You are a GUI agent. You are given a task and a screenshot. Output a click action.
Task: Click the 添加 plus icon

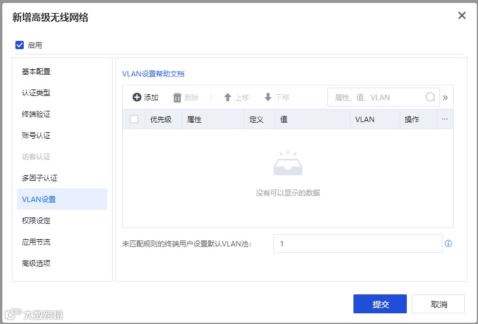point(137,97)
